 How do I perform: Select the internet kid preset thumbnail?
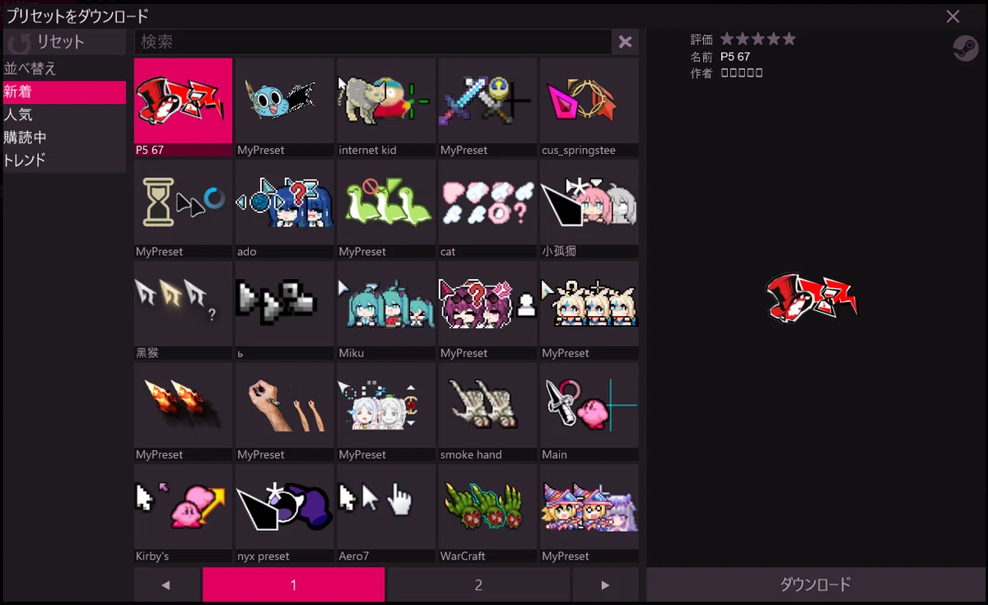click(385, 107)
